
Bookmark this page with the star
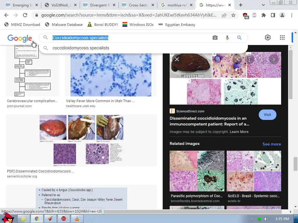[x=233, y=15]
